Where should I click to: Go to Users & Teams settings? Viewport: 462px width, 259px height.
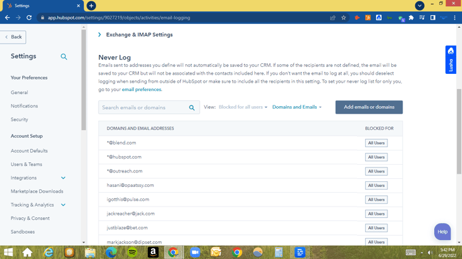[27, 164]
